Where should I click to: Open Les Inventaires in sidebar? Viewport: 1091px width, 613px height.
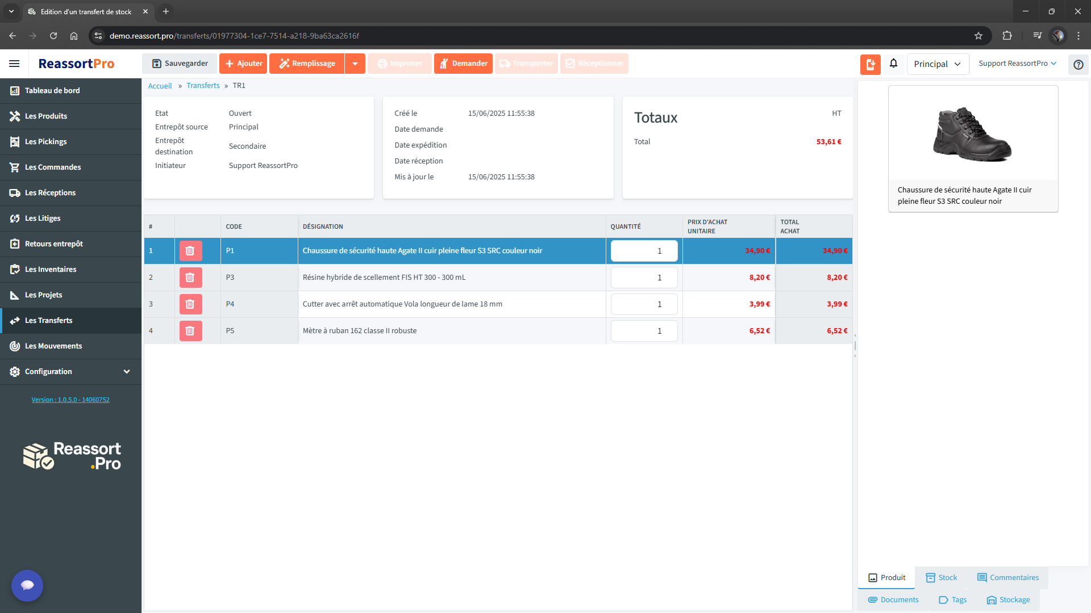[70, 270]
